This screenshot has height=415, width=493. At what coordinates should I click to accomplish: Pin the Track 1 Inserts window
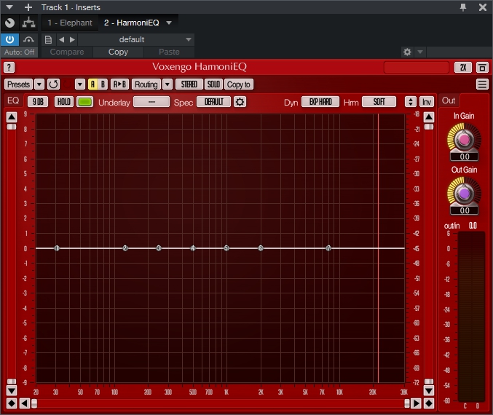(463, 7)
